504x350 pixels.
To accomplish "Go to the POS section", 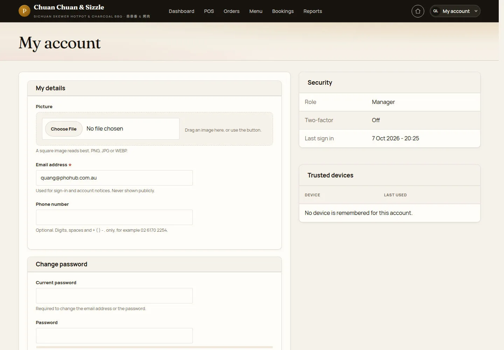I will (x=209, y=11).
